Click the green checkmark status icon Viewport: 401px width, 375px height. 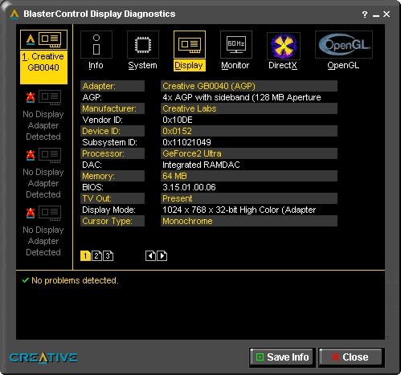point(26,280)
